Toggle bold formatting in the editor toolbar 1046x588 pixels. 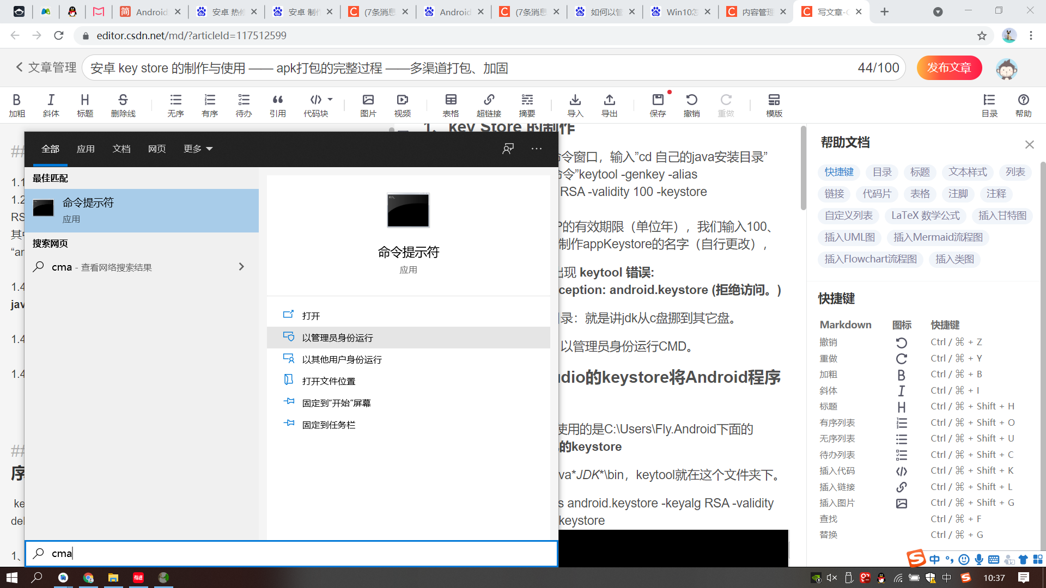[x=17, y=105]
